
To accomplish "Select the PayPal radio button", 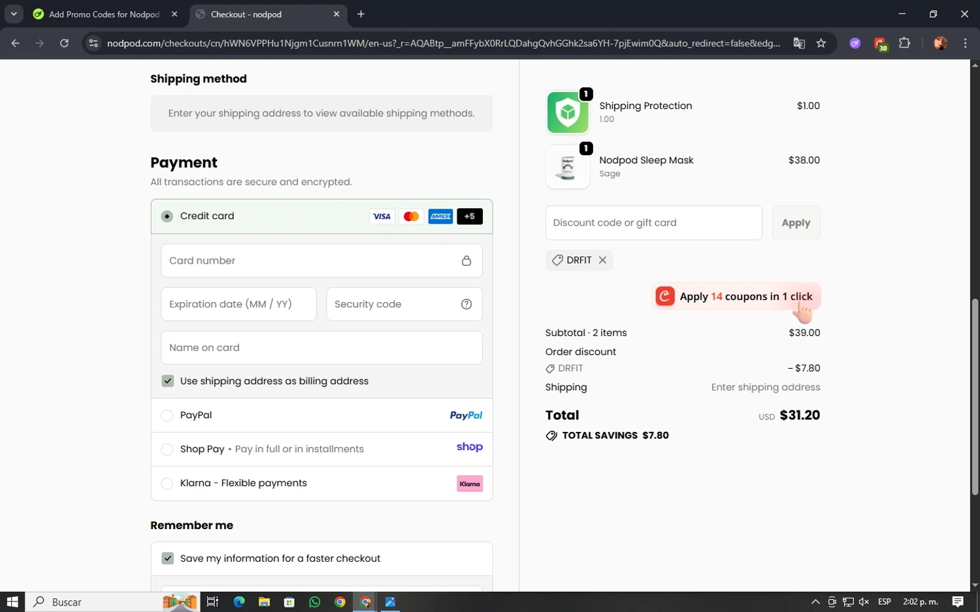I will (167, 415).
